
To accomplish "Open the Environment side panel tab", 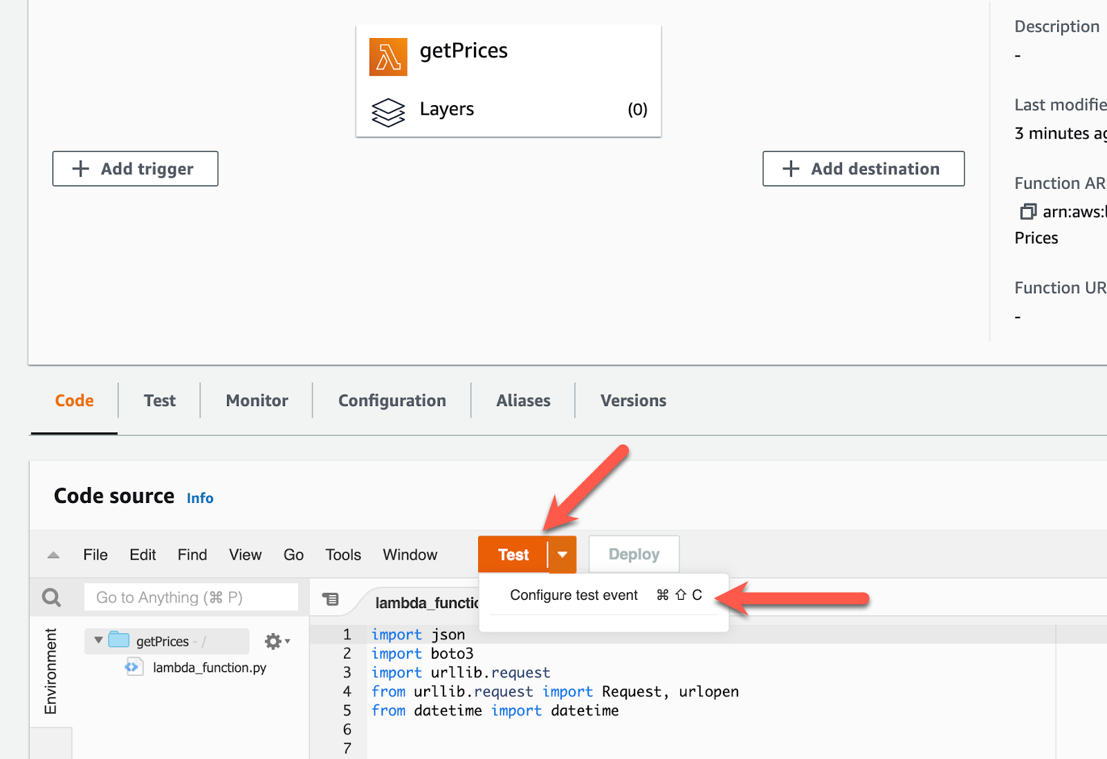I will (x=51, y=671).
